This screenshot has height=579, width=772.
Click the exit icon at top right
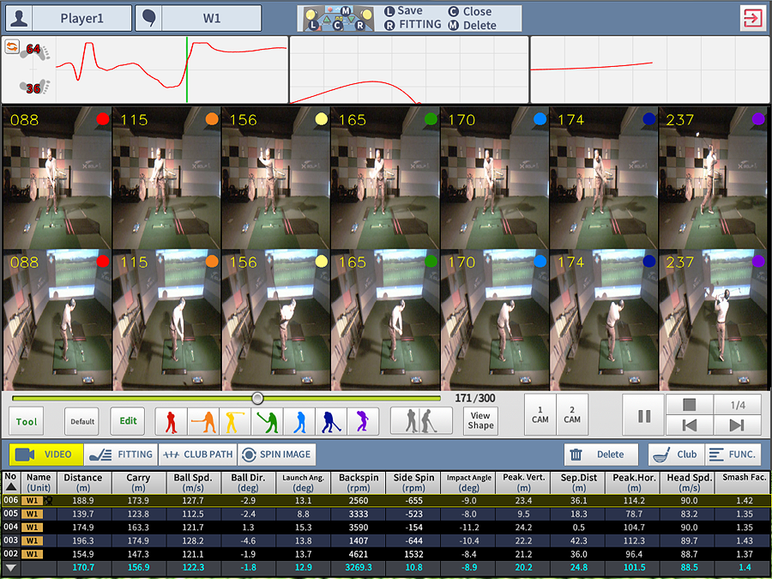[752, 18]
